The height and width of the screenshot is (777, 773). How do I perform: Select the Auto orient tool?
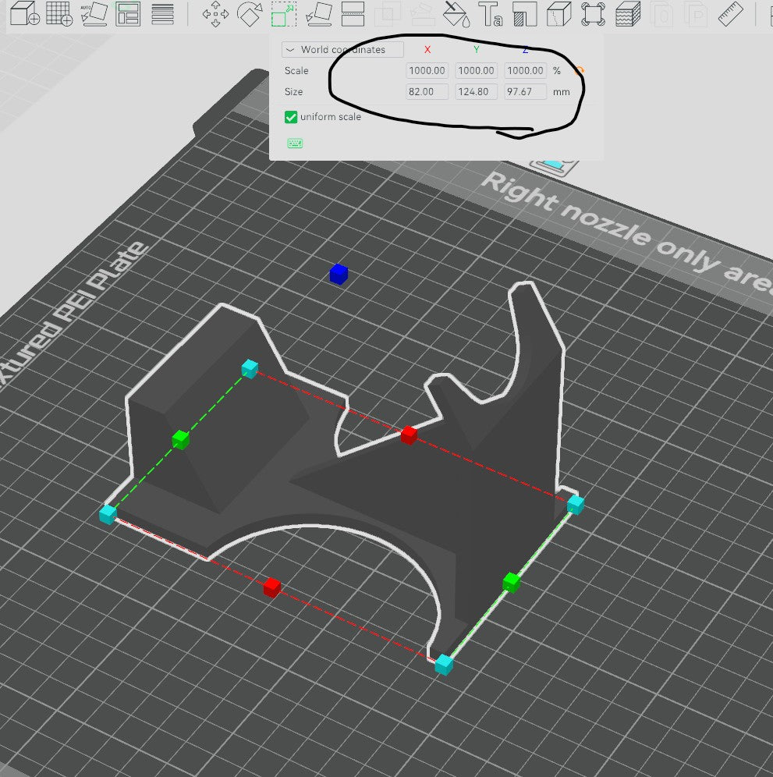[94, 13]
